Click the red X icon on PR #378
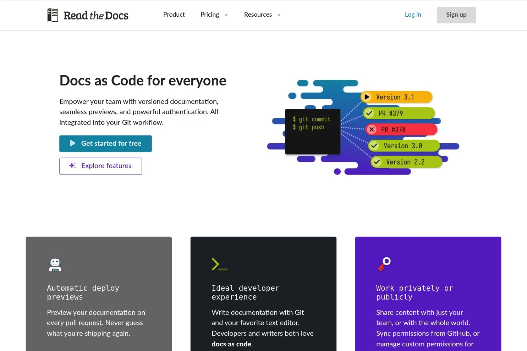The width and height of the screenshot is (527, 351). pos(372,129)
